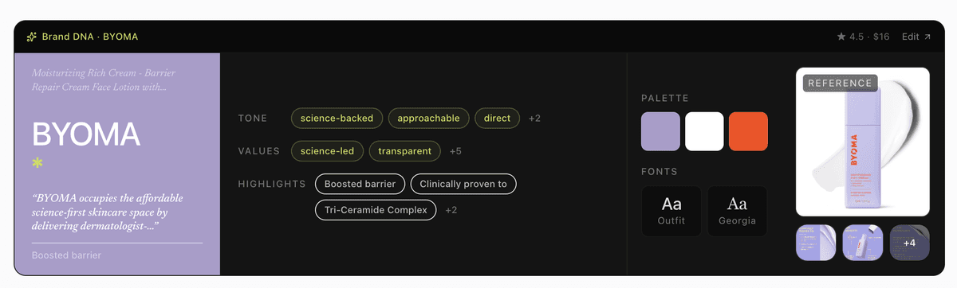Open the first small product thumbnail
This screenshot has height=288, width=957.
pos(816,242)
